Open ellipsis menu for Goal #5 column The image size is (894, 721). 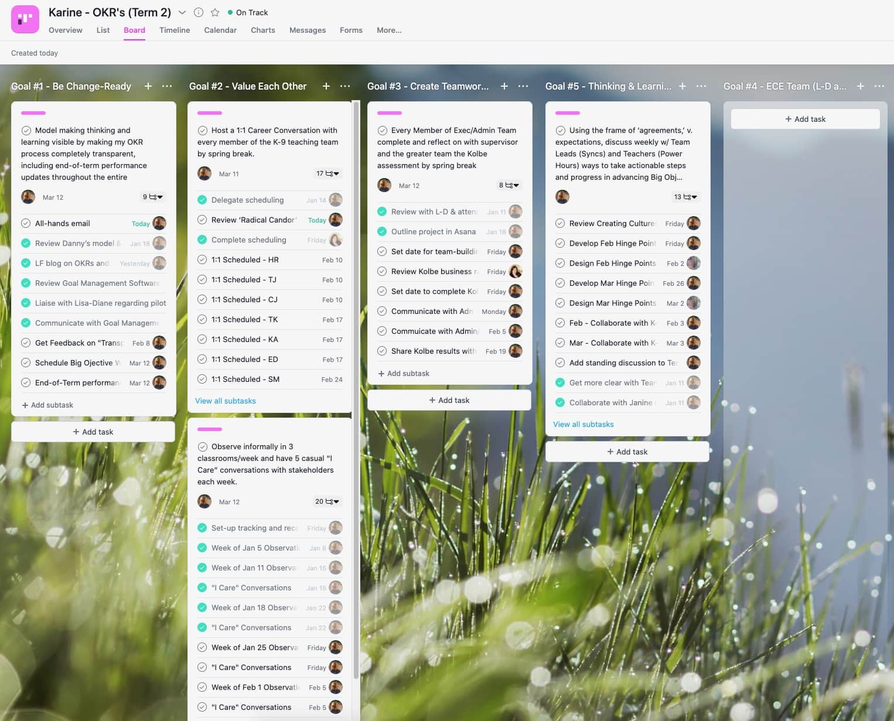[701, 86]
